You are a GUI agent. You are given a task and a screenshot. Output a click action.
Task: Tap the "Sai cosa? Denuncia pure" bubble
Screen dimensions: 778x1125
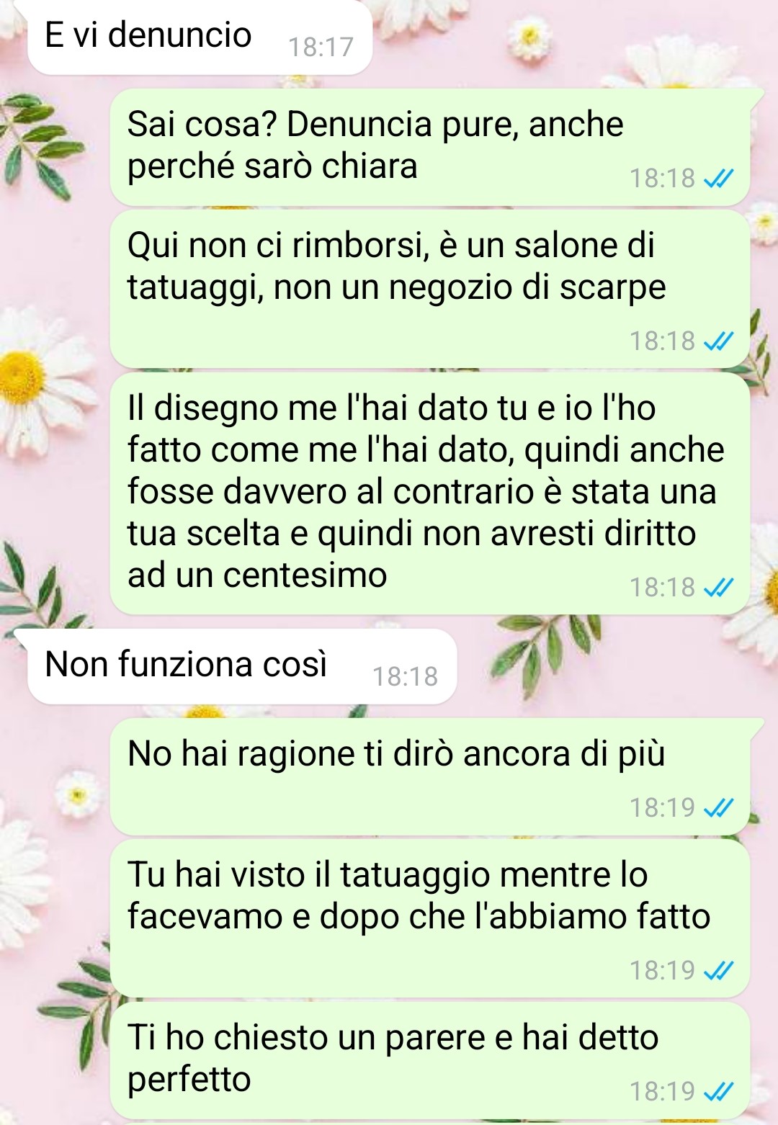(430, 148)
